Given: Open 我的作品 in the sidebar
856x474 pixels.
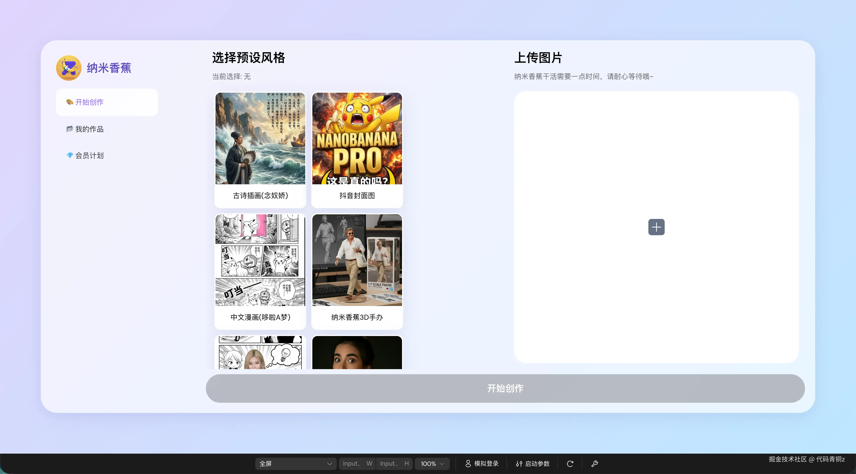Looking at the screenshot, I should [89, 129].
